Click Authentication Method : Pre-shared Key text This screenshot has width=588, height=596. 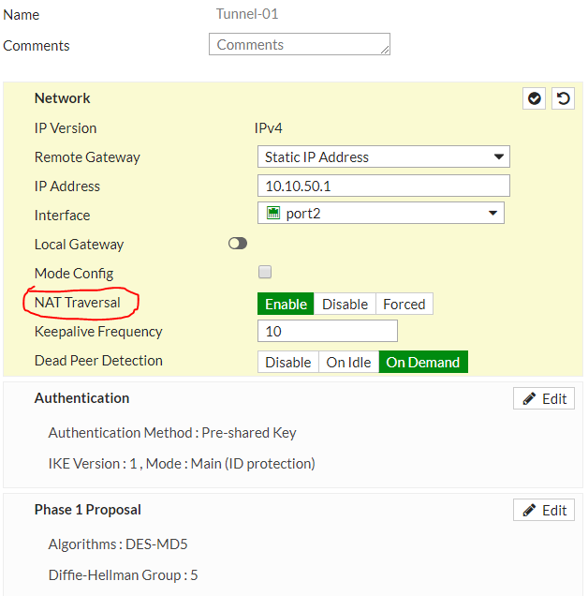[x=172, y=433]
